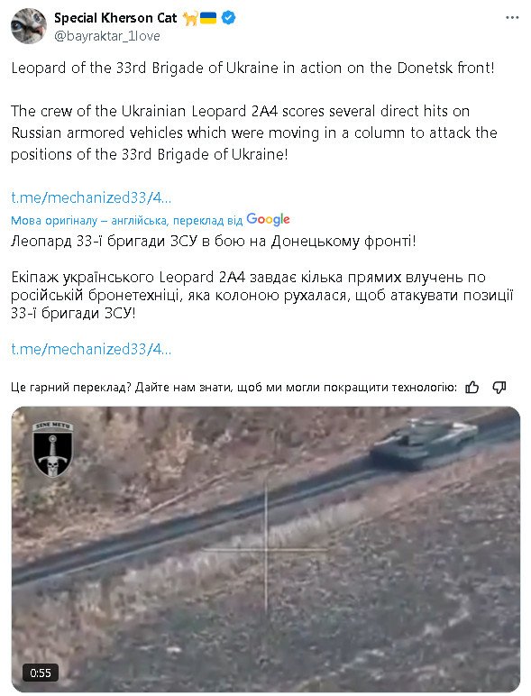Screen dimensions: 531x696
Task: Click the original English tweet text
Action: [254, 111]
